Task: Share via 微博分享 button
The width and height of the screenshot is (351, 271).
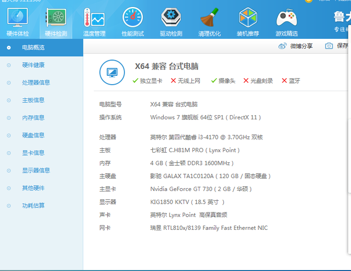Action: (x=296, y=46)
